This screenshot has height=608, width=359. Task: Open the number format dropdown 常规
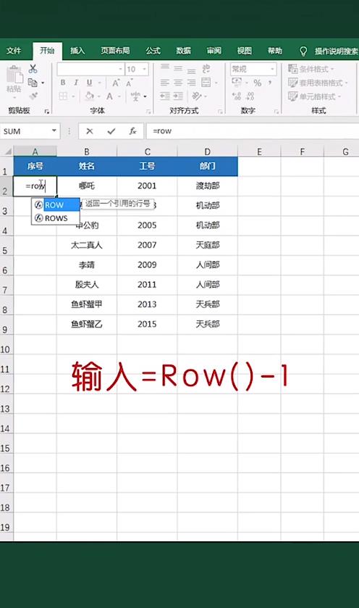click(273, 70)
